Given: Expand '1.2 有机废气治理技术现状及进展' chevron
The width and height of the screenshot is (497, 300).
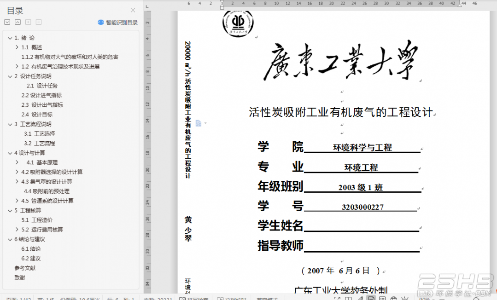Looking at the screenshot, I should [x=17, y=67].
